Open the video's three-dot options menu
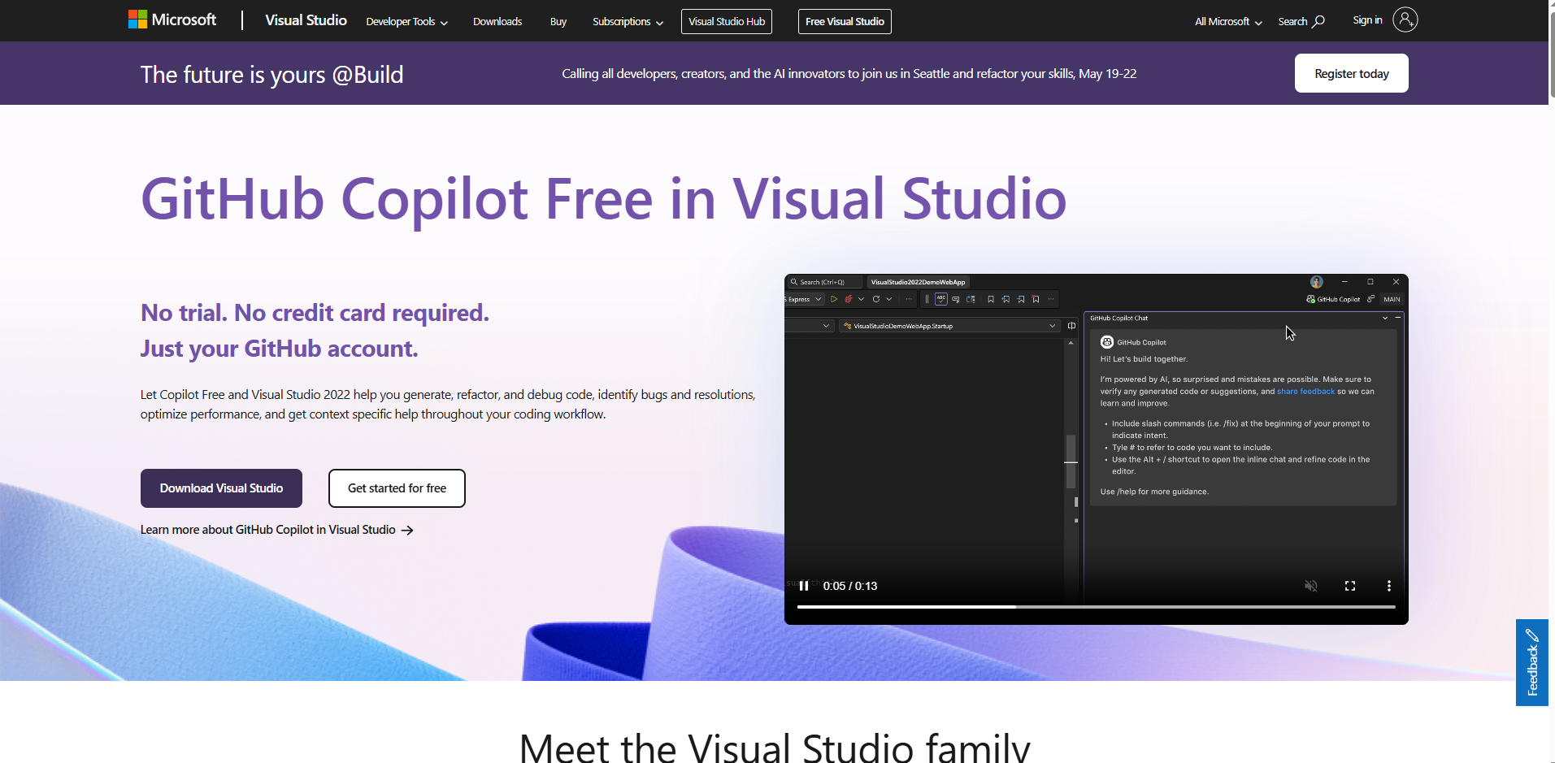Screen dimensions: 1555x763 click(1388, 586)
